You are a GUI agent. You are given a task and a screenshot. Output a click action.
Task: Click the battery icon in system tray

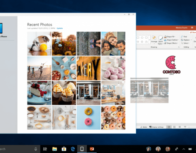pyautogui.click(x=190, y=149)
